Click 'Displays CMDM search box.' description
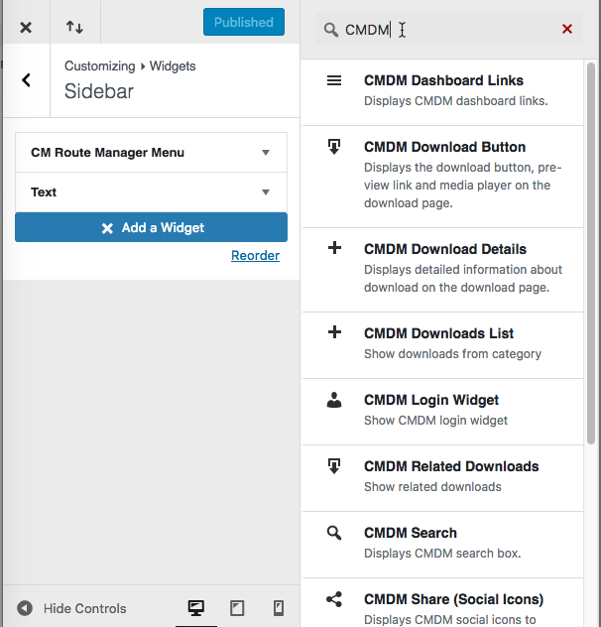The image size is (601, 627). [x=442, y=553]
